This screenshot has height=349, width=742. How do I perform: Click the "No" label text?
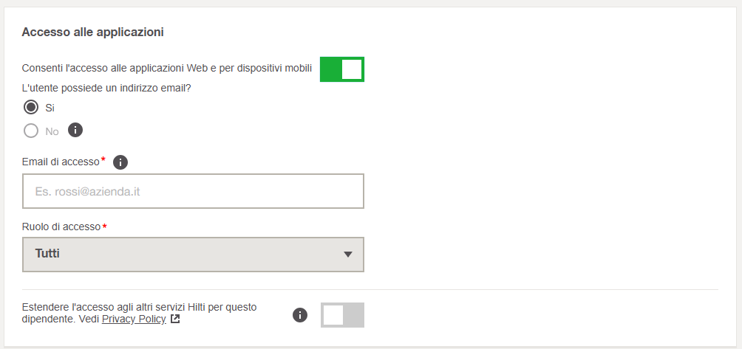[52, 131]
